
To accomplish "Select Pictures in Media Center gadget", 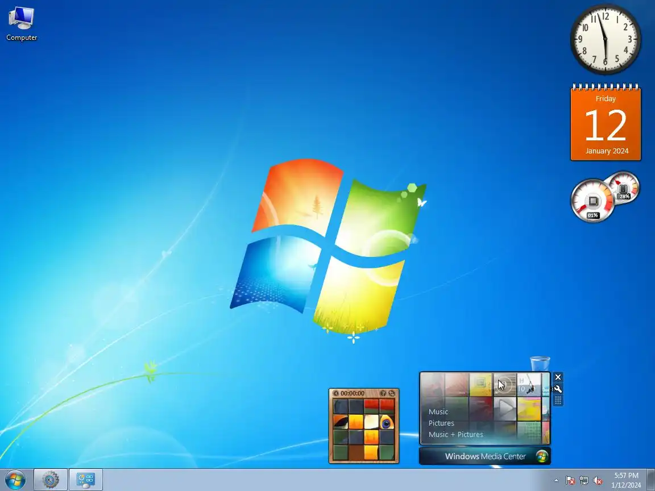I will point(441,423).
